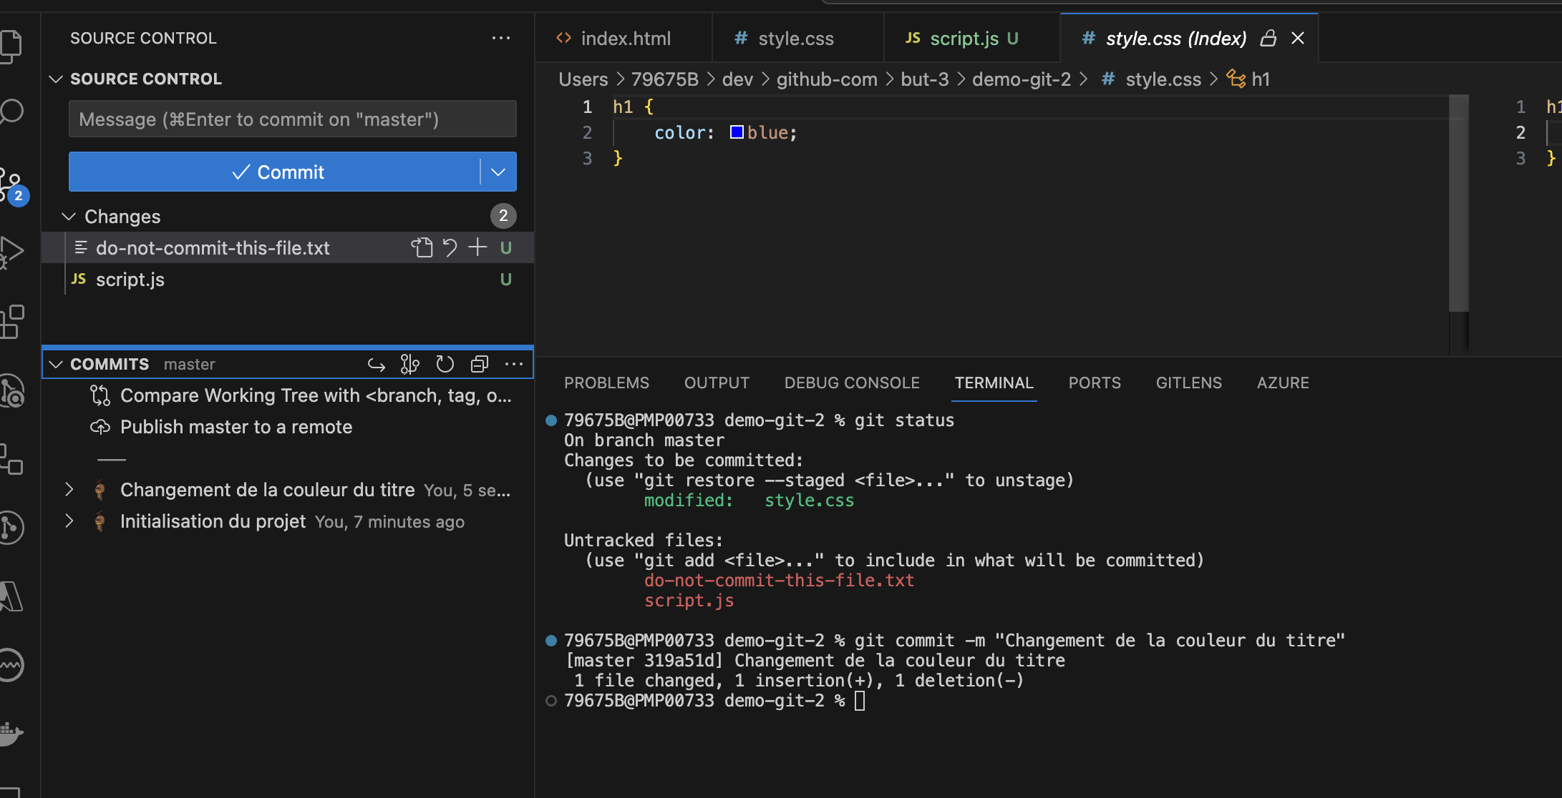Image resolution: width=1562 pixels, height=798 pixels.
Task: Click lock icon on style.css (Index) tab
Action: point(1268,38)
